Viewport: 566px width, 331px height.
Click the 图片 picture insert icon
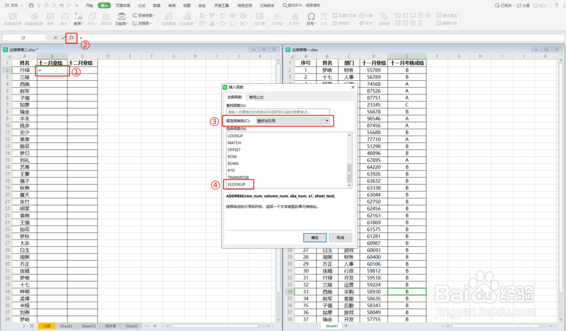(65, 19)
